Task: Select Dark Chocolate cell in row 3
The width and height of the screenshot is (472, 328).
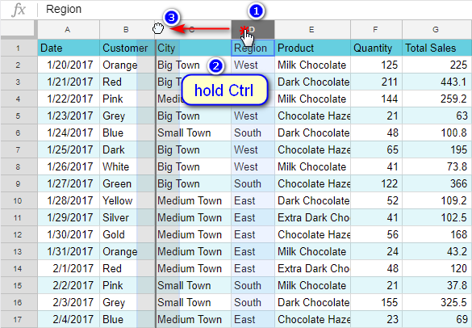Action: coord(312,82)
